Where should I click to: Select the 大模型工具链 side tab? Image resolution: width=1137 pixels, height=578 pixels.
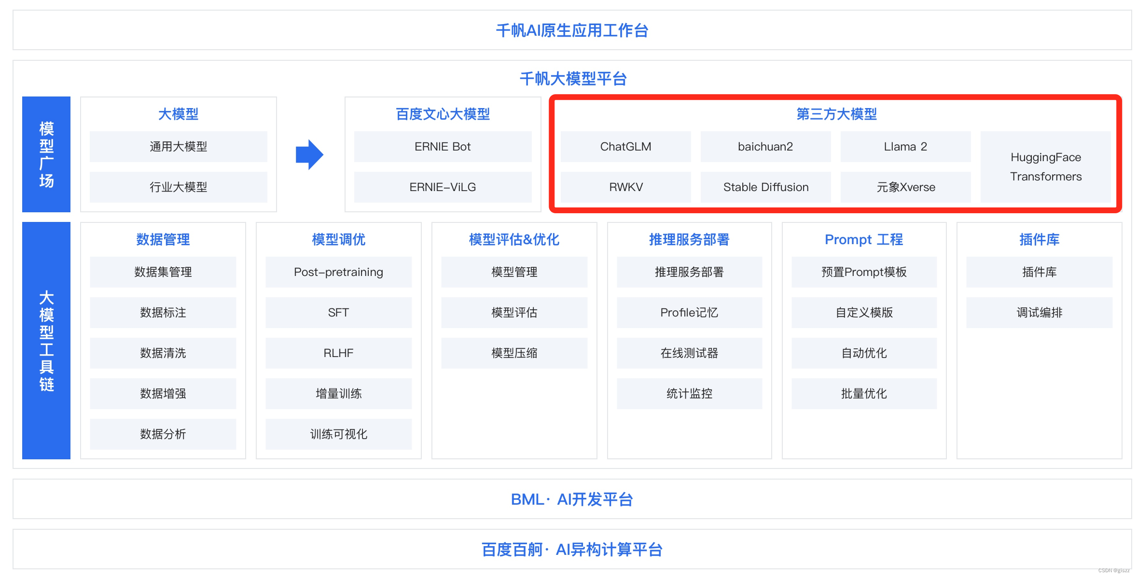click(x=46, y=341)
